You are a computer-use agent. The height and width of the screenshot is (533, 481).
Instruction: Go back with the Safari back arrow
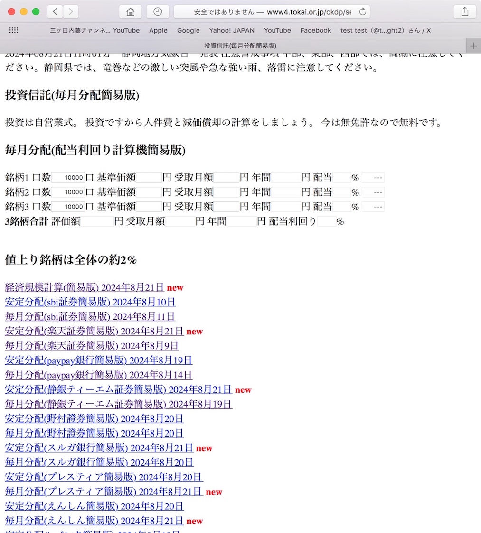pyautogui.click(x=55, y=12)
